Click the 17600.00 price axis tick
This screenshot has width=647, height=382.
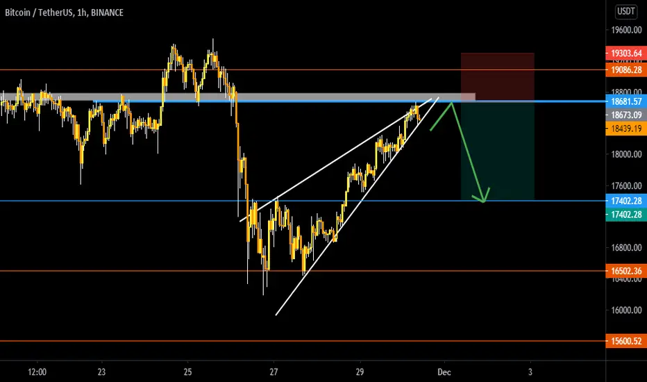[626, 186]
